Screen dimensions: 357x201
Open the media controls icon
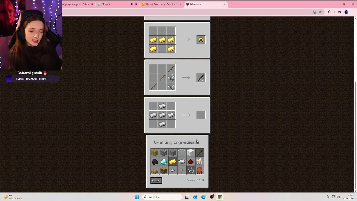(339, 12)
